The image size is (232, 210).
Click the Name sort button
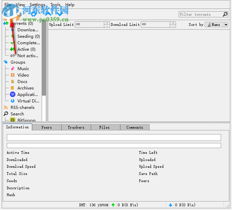click(x=214, y=25)
